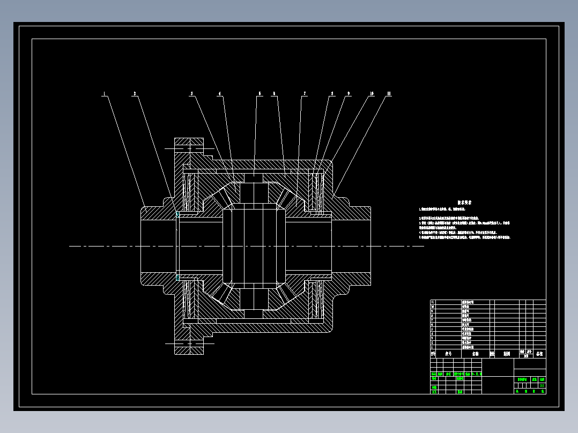Select the 技术要求 heading text

pyautogui.click(x=464, y=203)
